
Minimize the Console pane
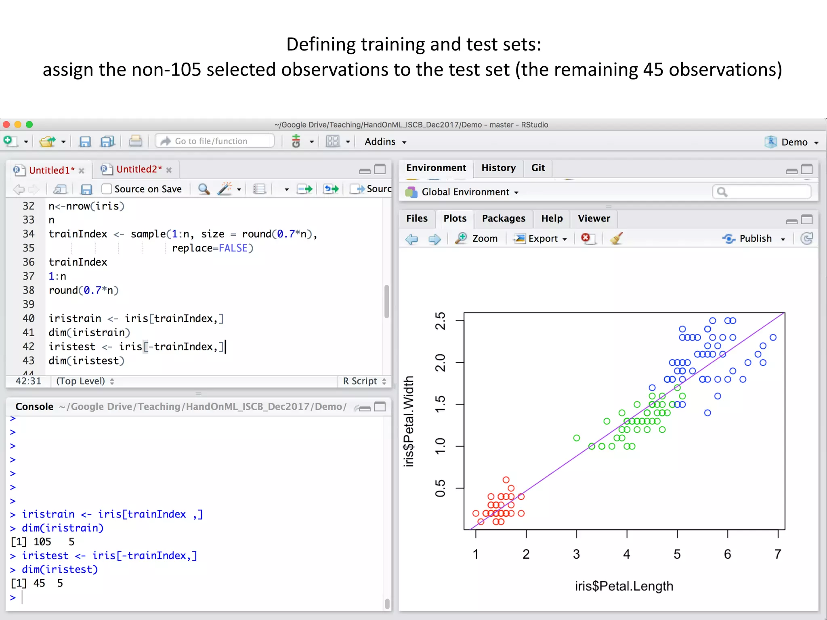[365, 409]
